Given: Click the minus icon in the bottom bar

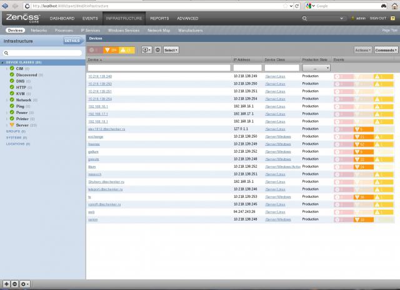Looking at the screenshot, I should click(x=15, y=284).
